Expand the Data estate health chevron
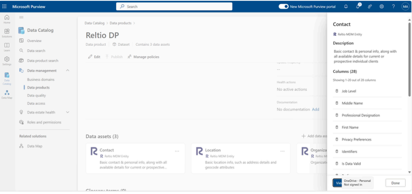The image size is (412, 194). point(68,112)
